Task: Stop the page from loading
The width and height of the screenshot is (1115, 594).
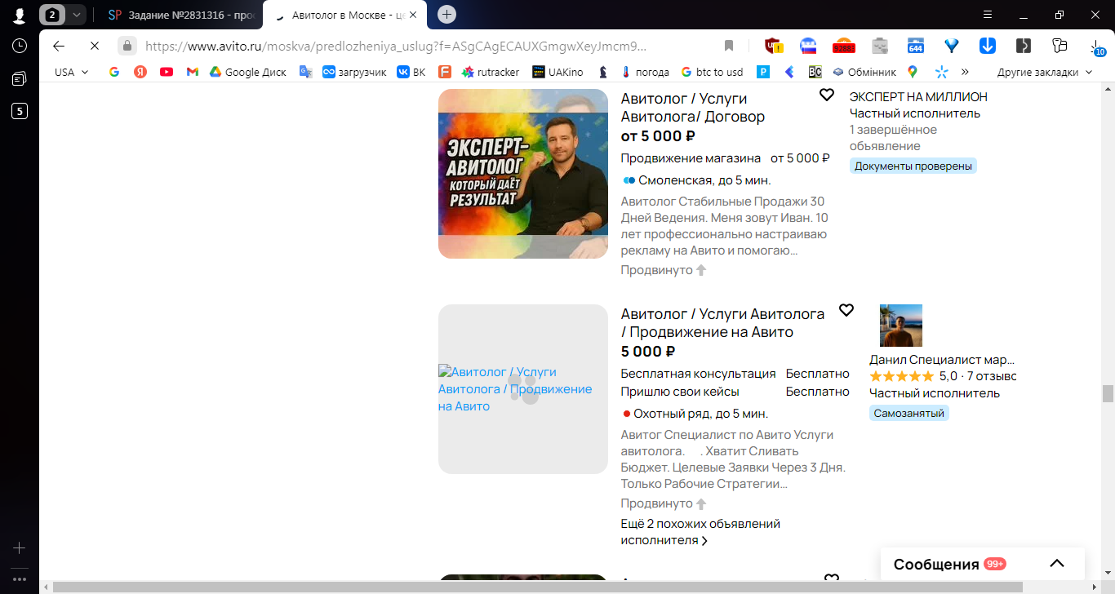Action: tap(94, 46)
